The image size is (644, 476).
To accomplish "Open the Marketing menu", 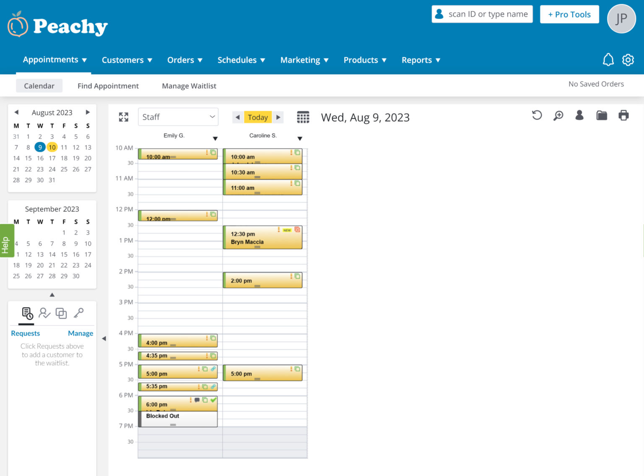I will click(304, 60).
